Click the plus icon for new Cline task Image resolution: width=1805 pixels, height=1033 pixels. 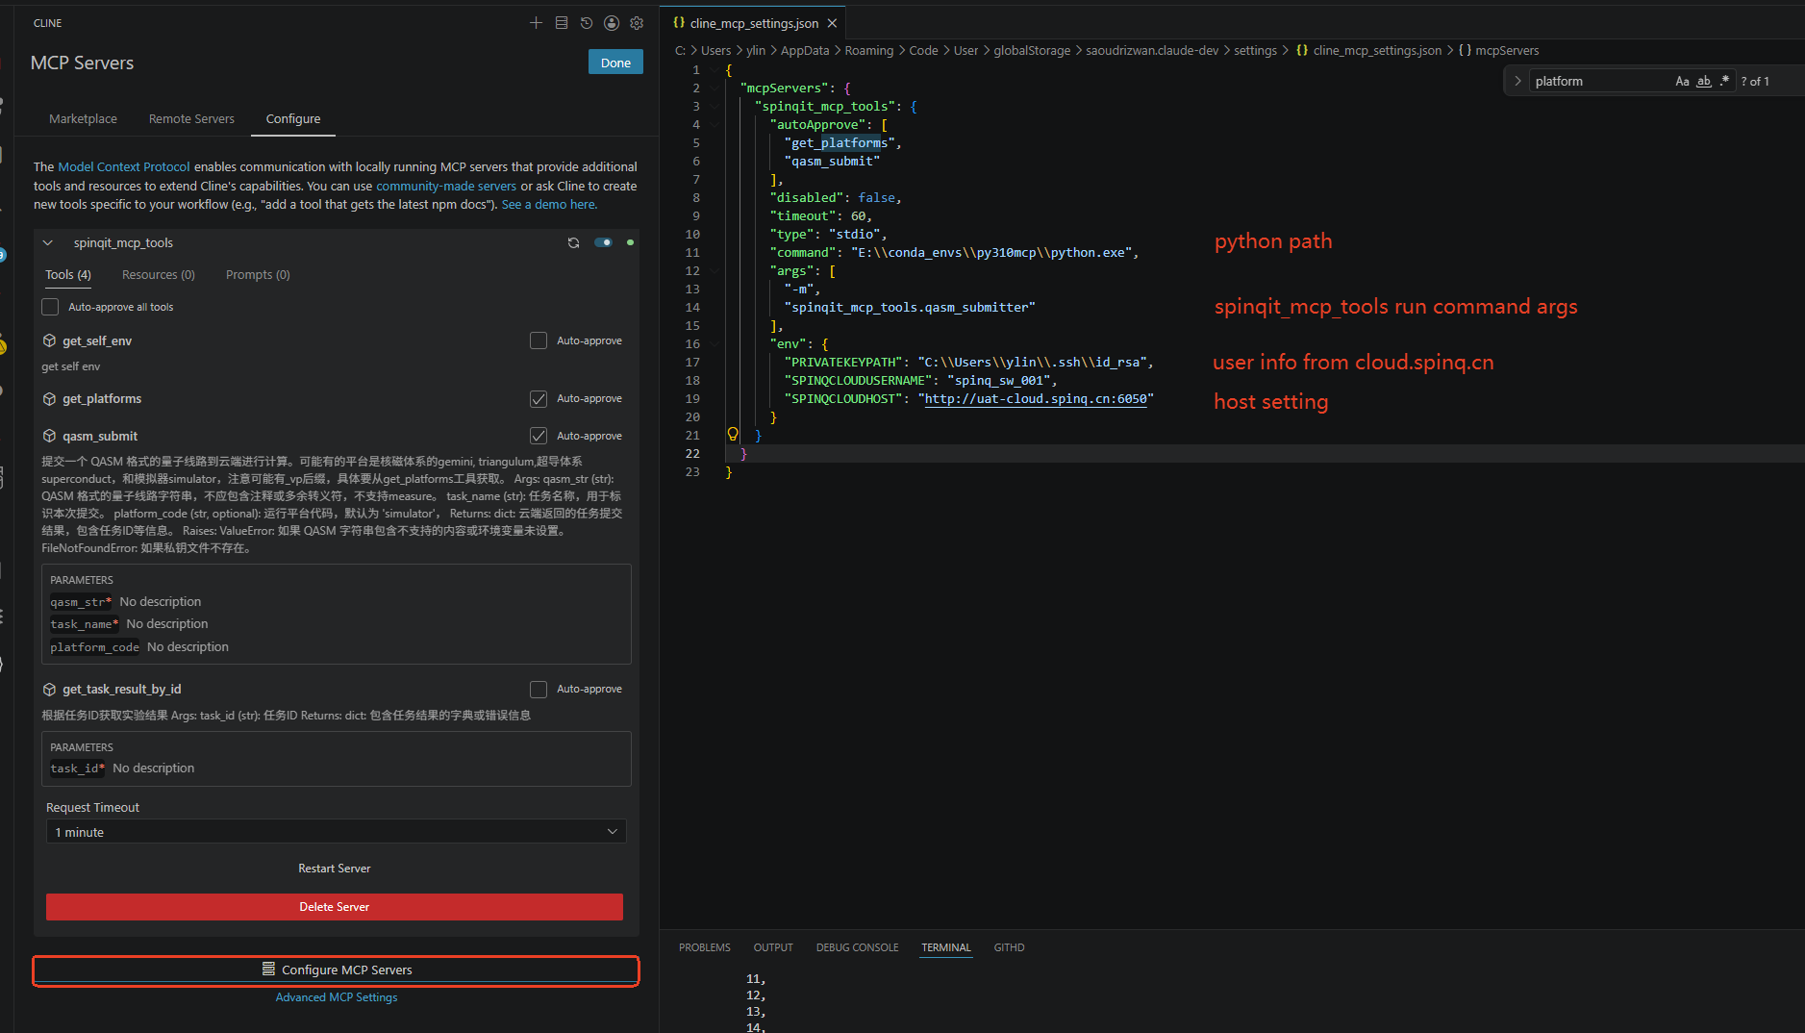[x=536, y=23]
